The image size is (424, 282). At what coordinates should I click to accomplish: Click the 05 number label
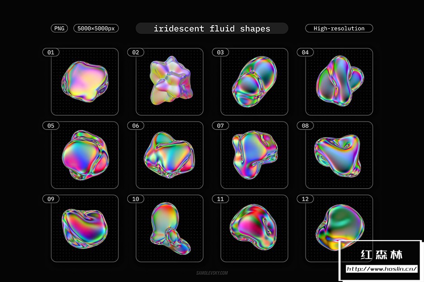click(x=51, y=125)
